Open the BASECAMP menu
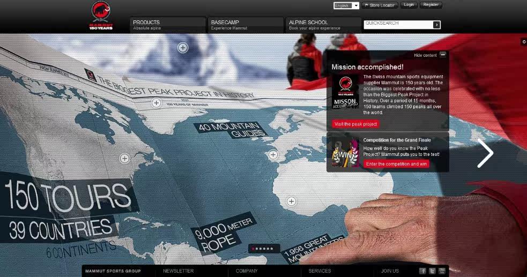The image size is (527, 277). (x=246, y=25)
